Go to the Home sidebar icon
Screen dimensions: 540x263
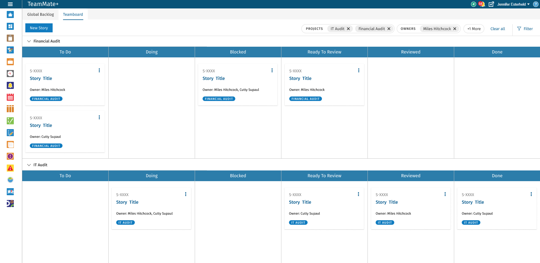point(10,15)
